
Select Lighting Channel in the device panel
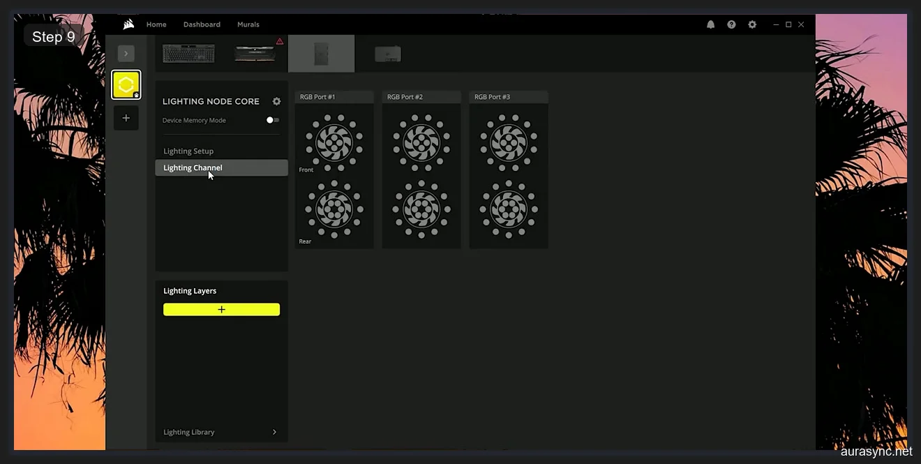coord(193,167)
